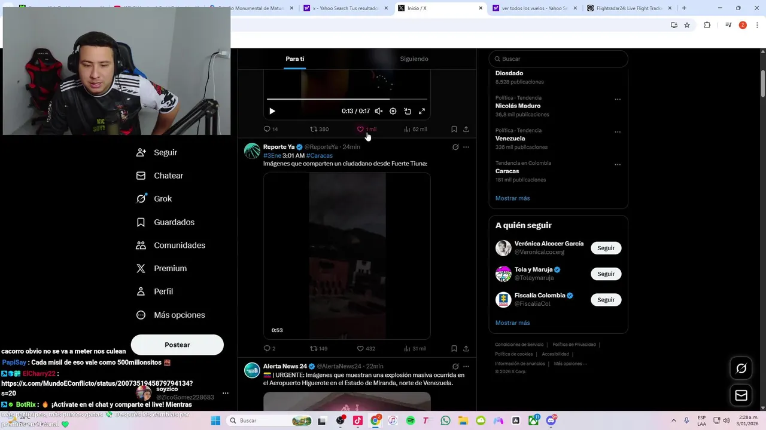Ask Grok about the Alerta News 24 post
This screenshot has width=766, height=430.
click(455, 366)
